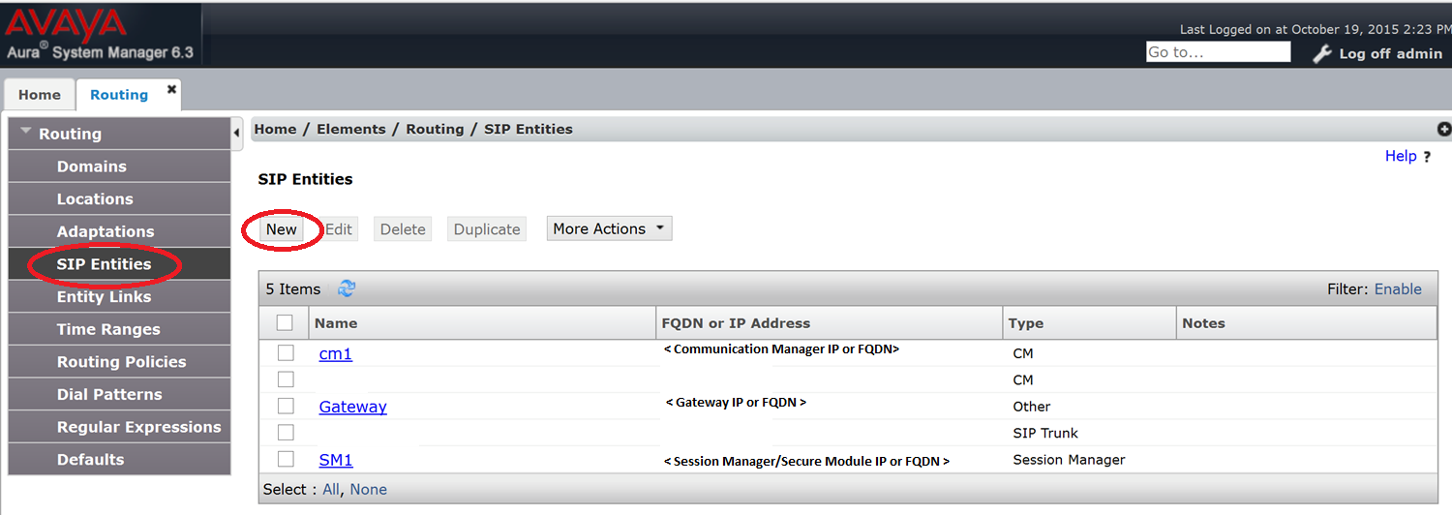Screen dimensions: 1452x515
Task: Switch to the Home tab
Action: 40,95
